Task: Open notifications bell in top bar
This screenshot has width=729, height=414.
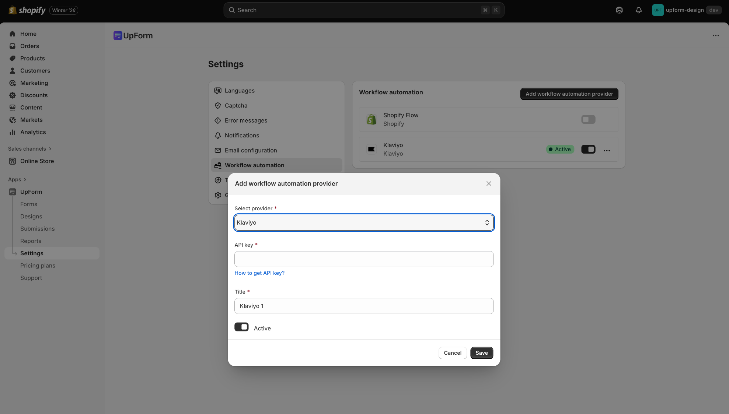Action: point(639,10)
